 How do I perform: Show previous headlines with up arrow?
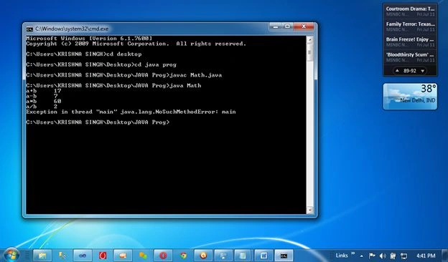click(397, 71)
